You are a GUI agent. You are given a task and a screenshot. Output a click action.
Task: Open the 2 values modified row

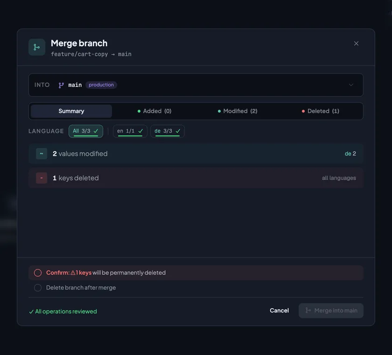[196, 154]
